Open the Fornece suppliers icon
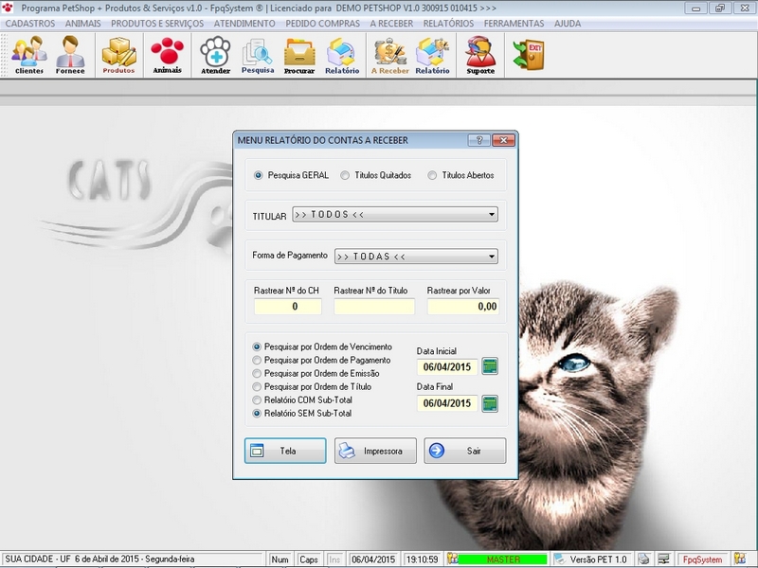The width and height of the screenshot is (758, 568). pos(70,55)
